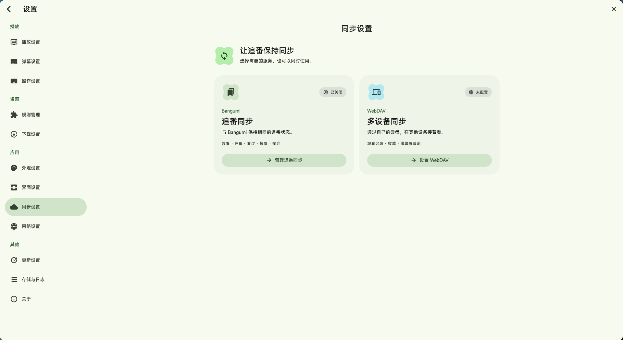Click the 追番同步 card title
The image size is (623, 340).
click(x=237, y=121)
